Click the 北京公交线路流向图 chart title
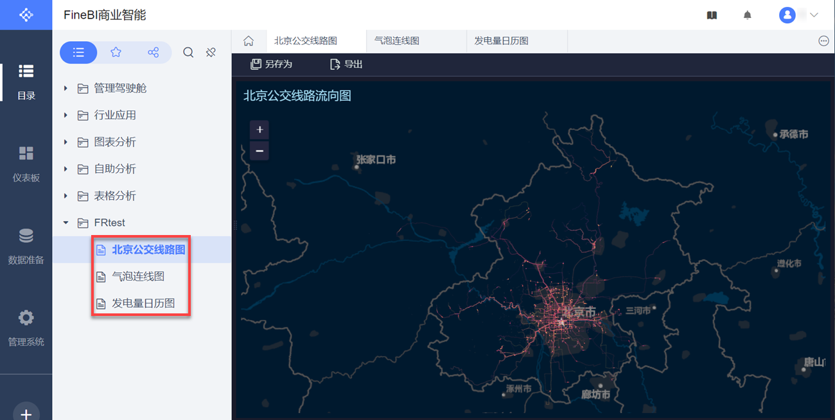This screenshot has width=835, height=420. [297, 96]
